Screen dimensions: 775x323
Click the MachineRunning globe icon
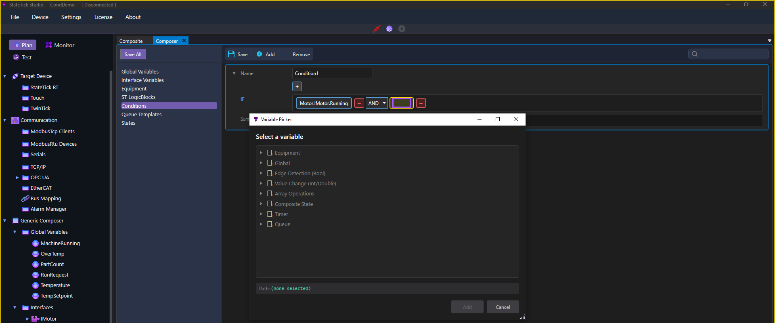(36, 243)
